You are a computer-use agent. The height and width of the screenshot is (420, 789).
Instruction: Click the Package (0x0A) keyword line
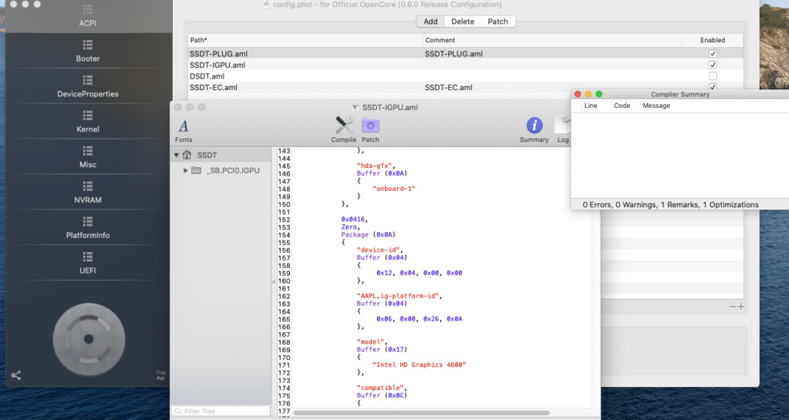click(x=369, y=234)
